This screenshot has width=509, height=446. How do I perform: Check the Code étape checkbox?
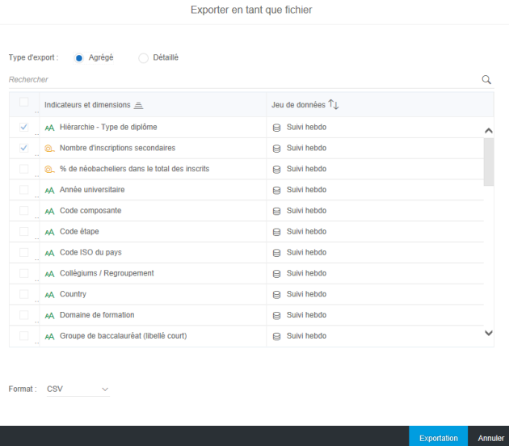tap(23, 231)
